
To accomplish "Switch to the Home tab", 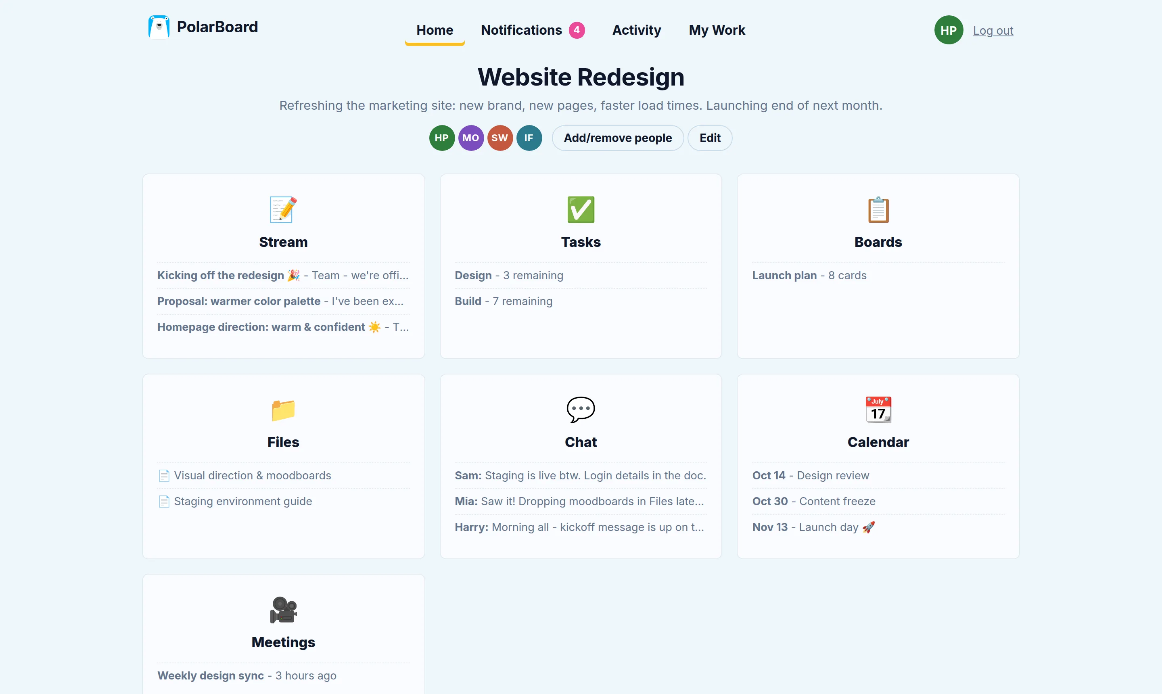I will coord(435,30).
